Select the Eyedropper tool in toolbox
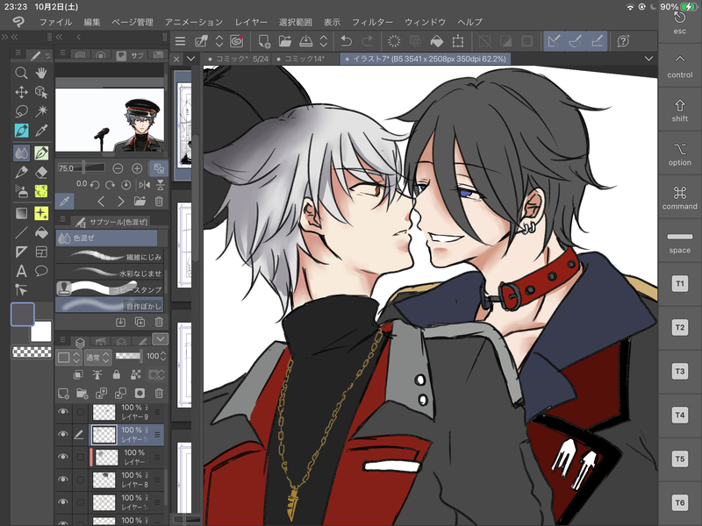Viewport: 702px width, 526px height. (x=41, y=130)
